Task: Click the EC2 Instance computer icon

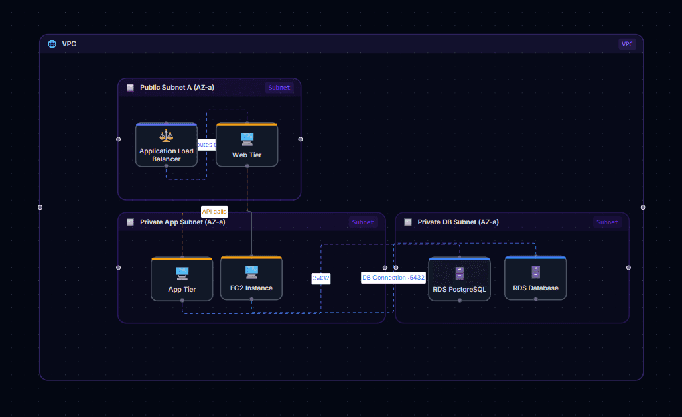Action: [x=251, y=272]
